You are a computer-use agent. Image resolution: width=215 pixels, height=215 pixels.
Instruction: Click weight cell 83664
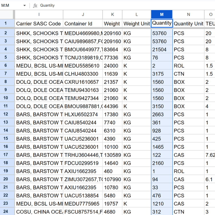(112, 49)
